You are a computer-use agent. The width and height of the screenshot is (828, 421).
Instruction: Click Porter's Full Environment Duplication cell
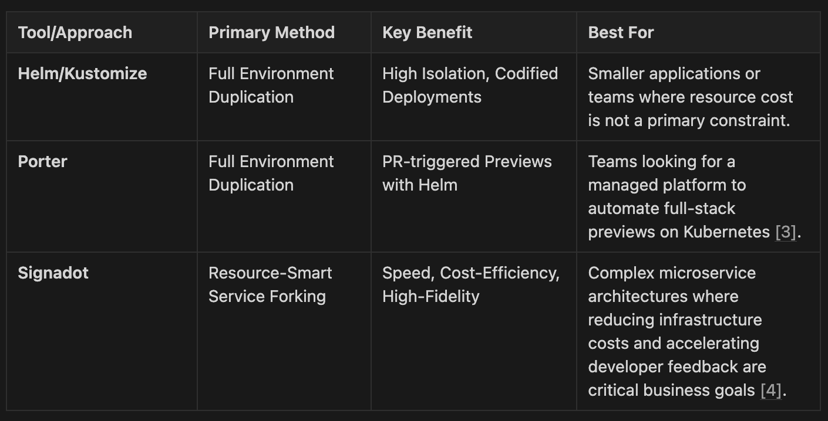[271, 173]
